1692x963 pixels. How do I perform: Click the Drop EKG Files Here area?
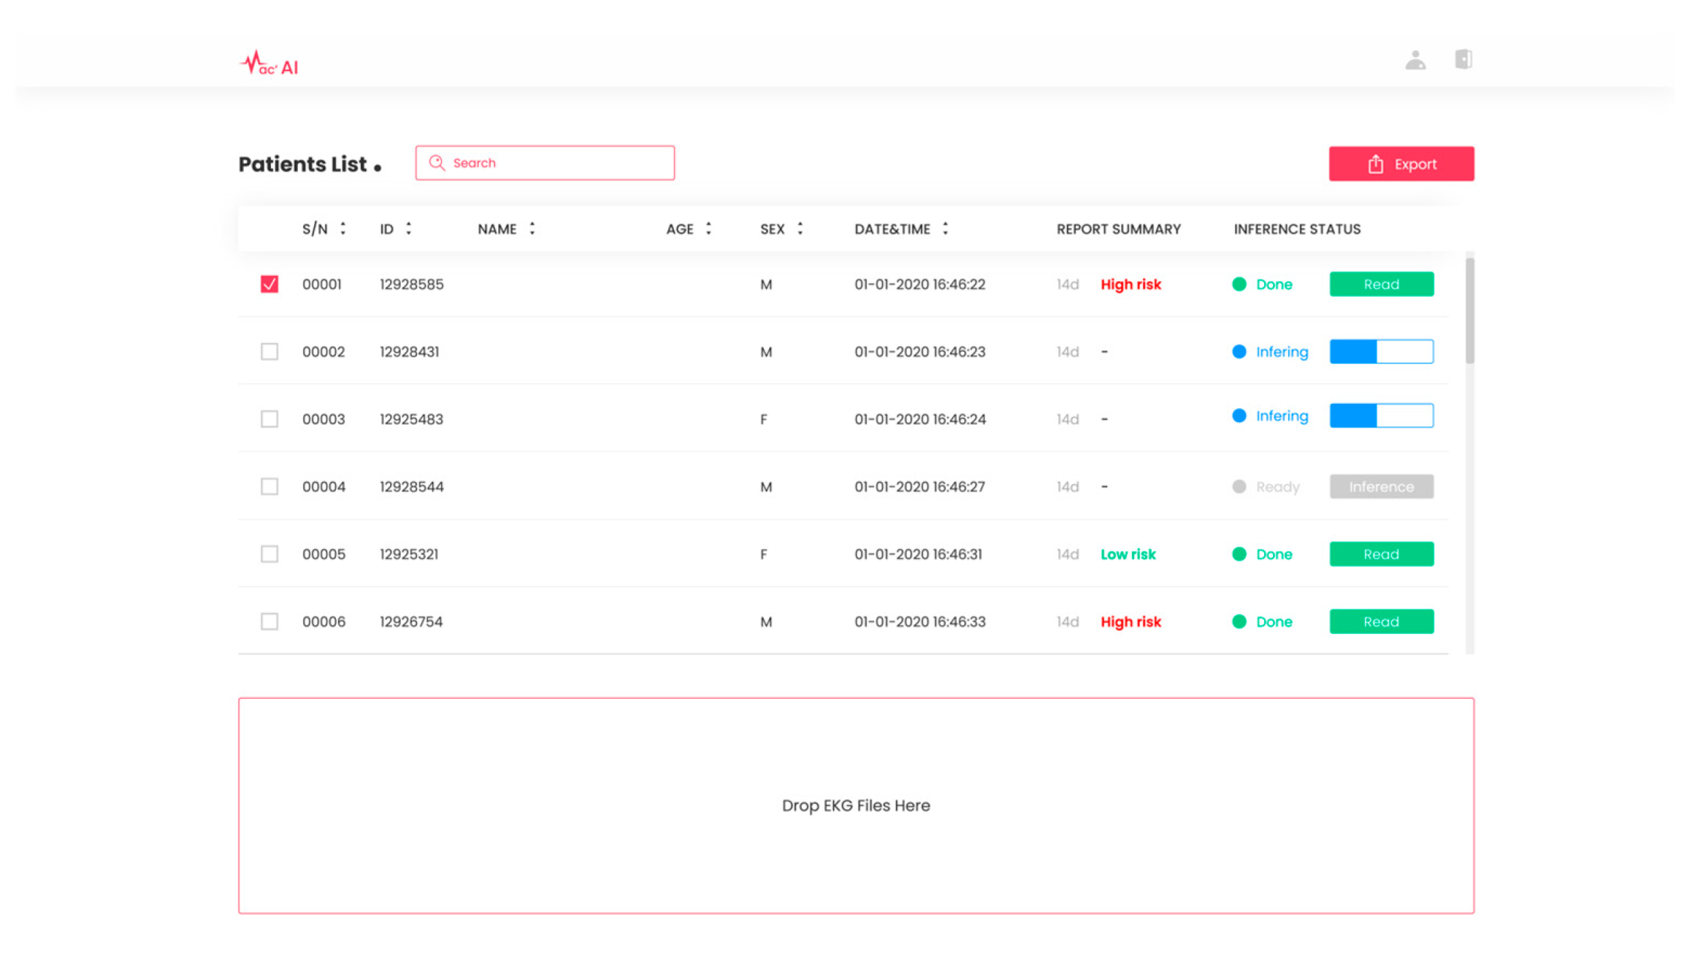tap(855, 805)
